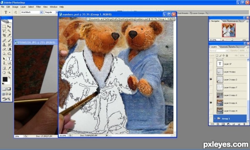The image size is (250, 150).
Task: Select the Clone Stamp tool
Action: [x=4, y=45]
